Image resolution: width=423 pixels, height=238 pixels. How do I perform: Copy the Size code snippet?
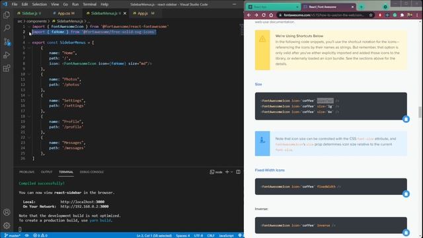point(406,119)
